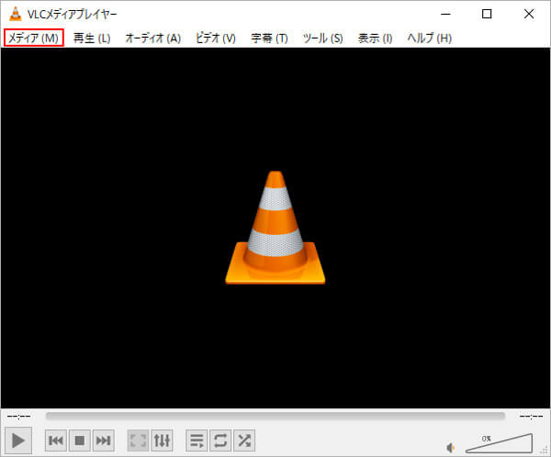Toggle the playlist view
This screenshot has width=551, height=457.
coord(197,440)
